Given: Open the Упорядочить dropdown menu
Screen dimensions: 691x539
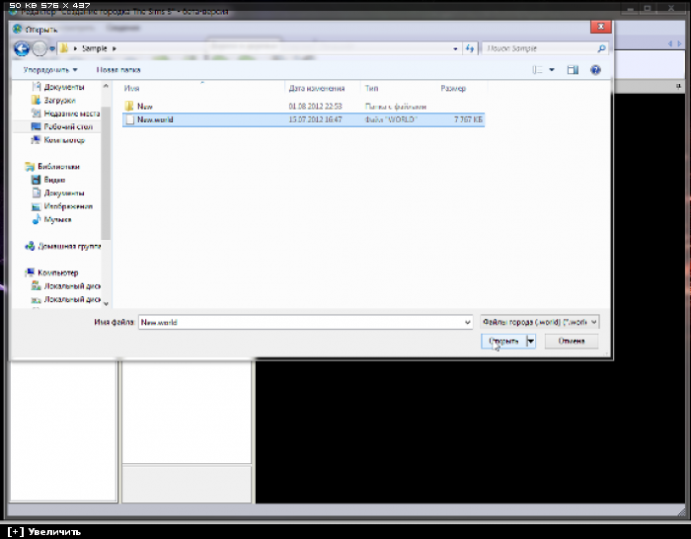Looking at the screenshot, I should coord(49,70).
